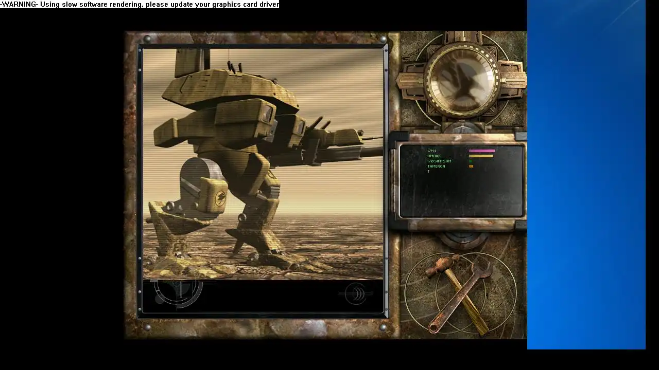Select the VM1 player entry
Screen dimensions: 659x370
click(432, 151)
